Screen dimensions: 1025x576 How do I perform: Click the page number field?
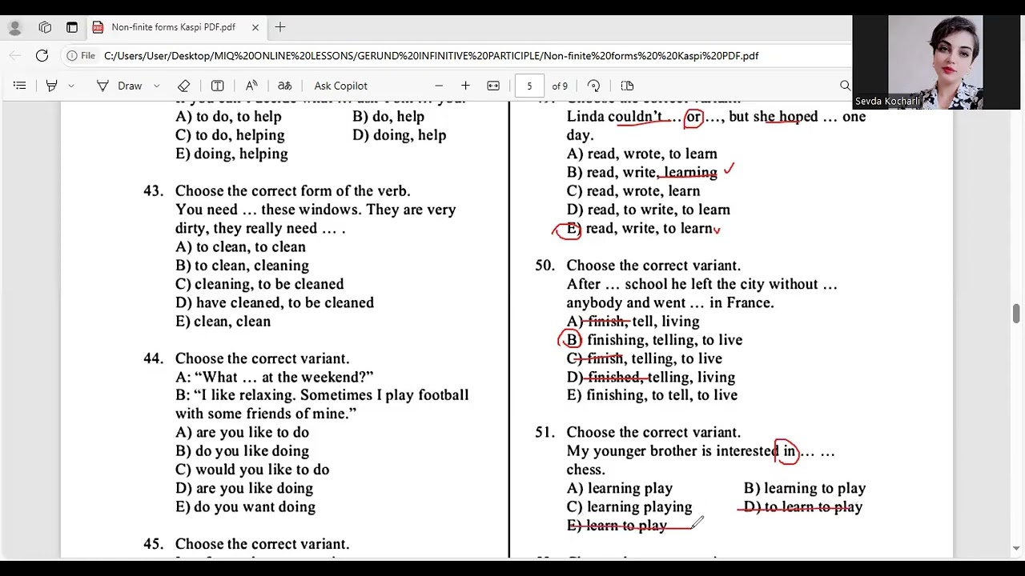[529, 86]
